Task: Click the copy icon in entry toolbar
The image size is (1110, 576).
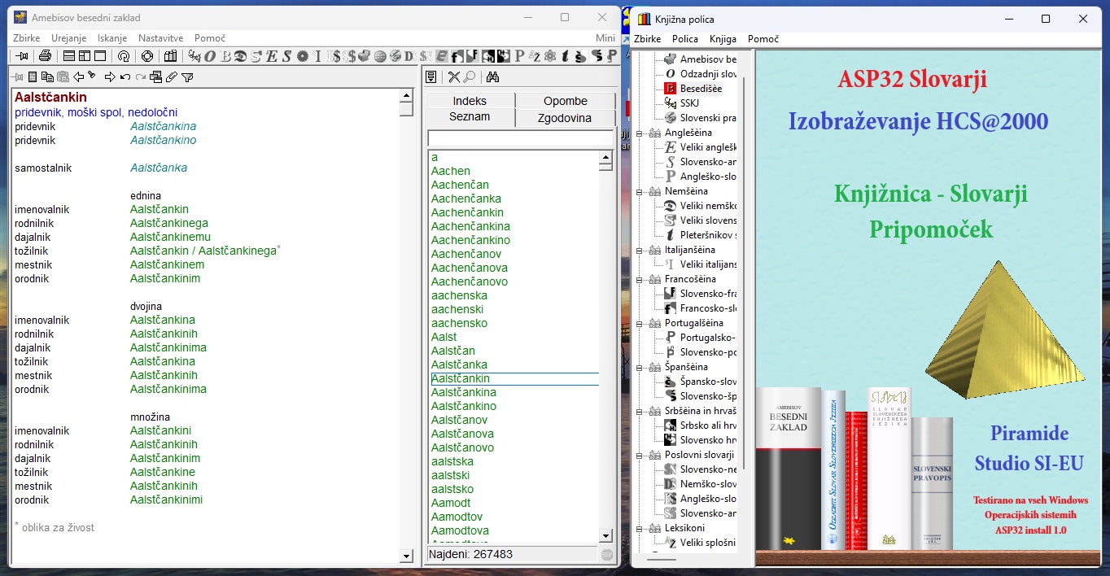Action: (x=47, y=76)
